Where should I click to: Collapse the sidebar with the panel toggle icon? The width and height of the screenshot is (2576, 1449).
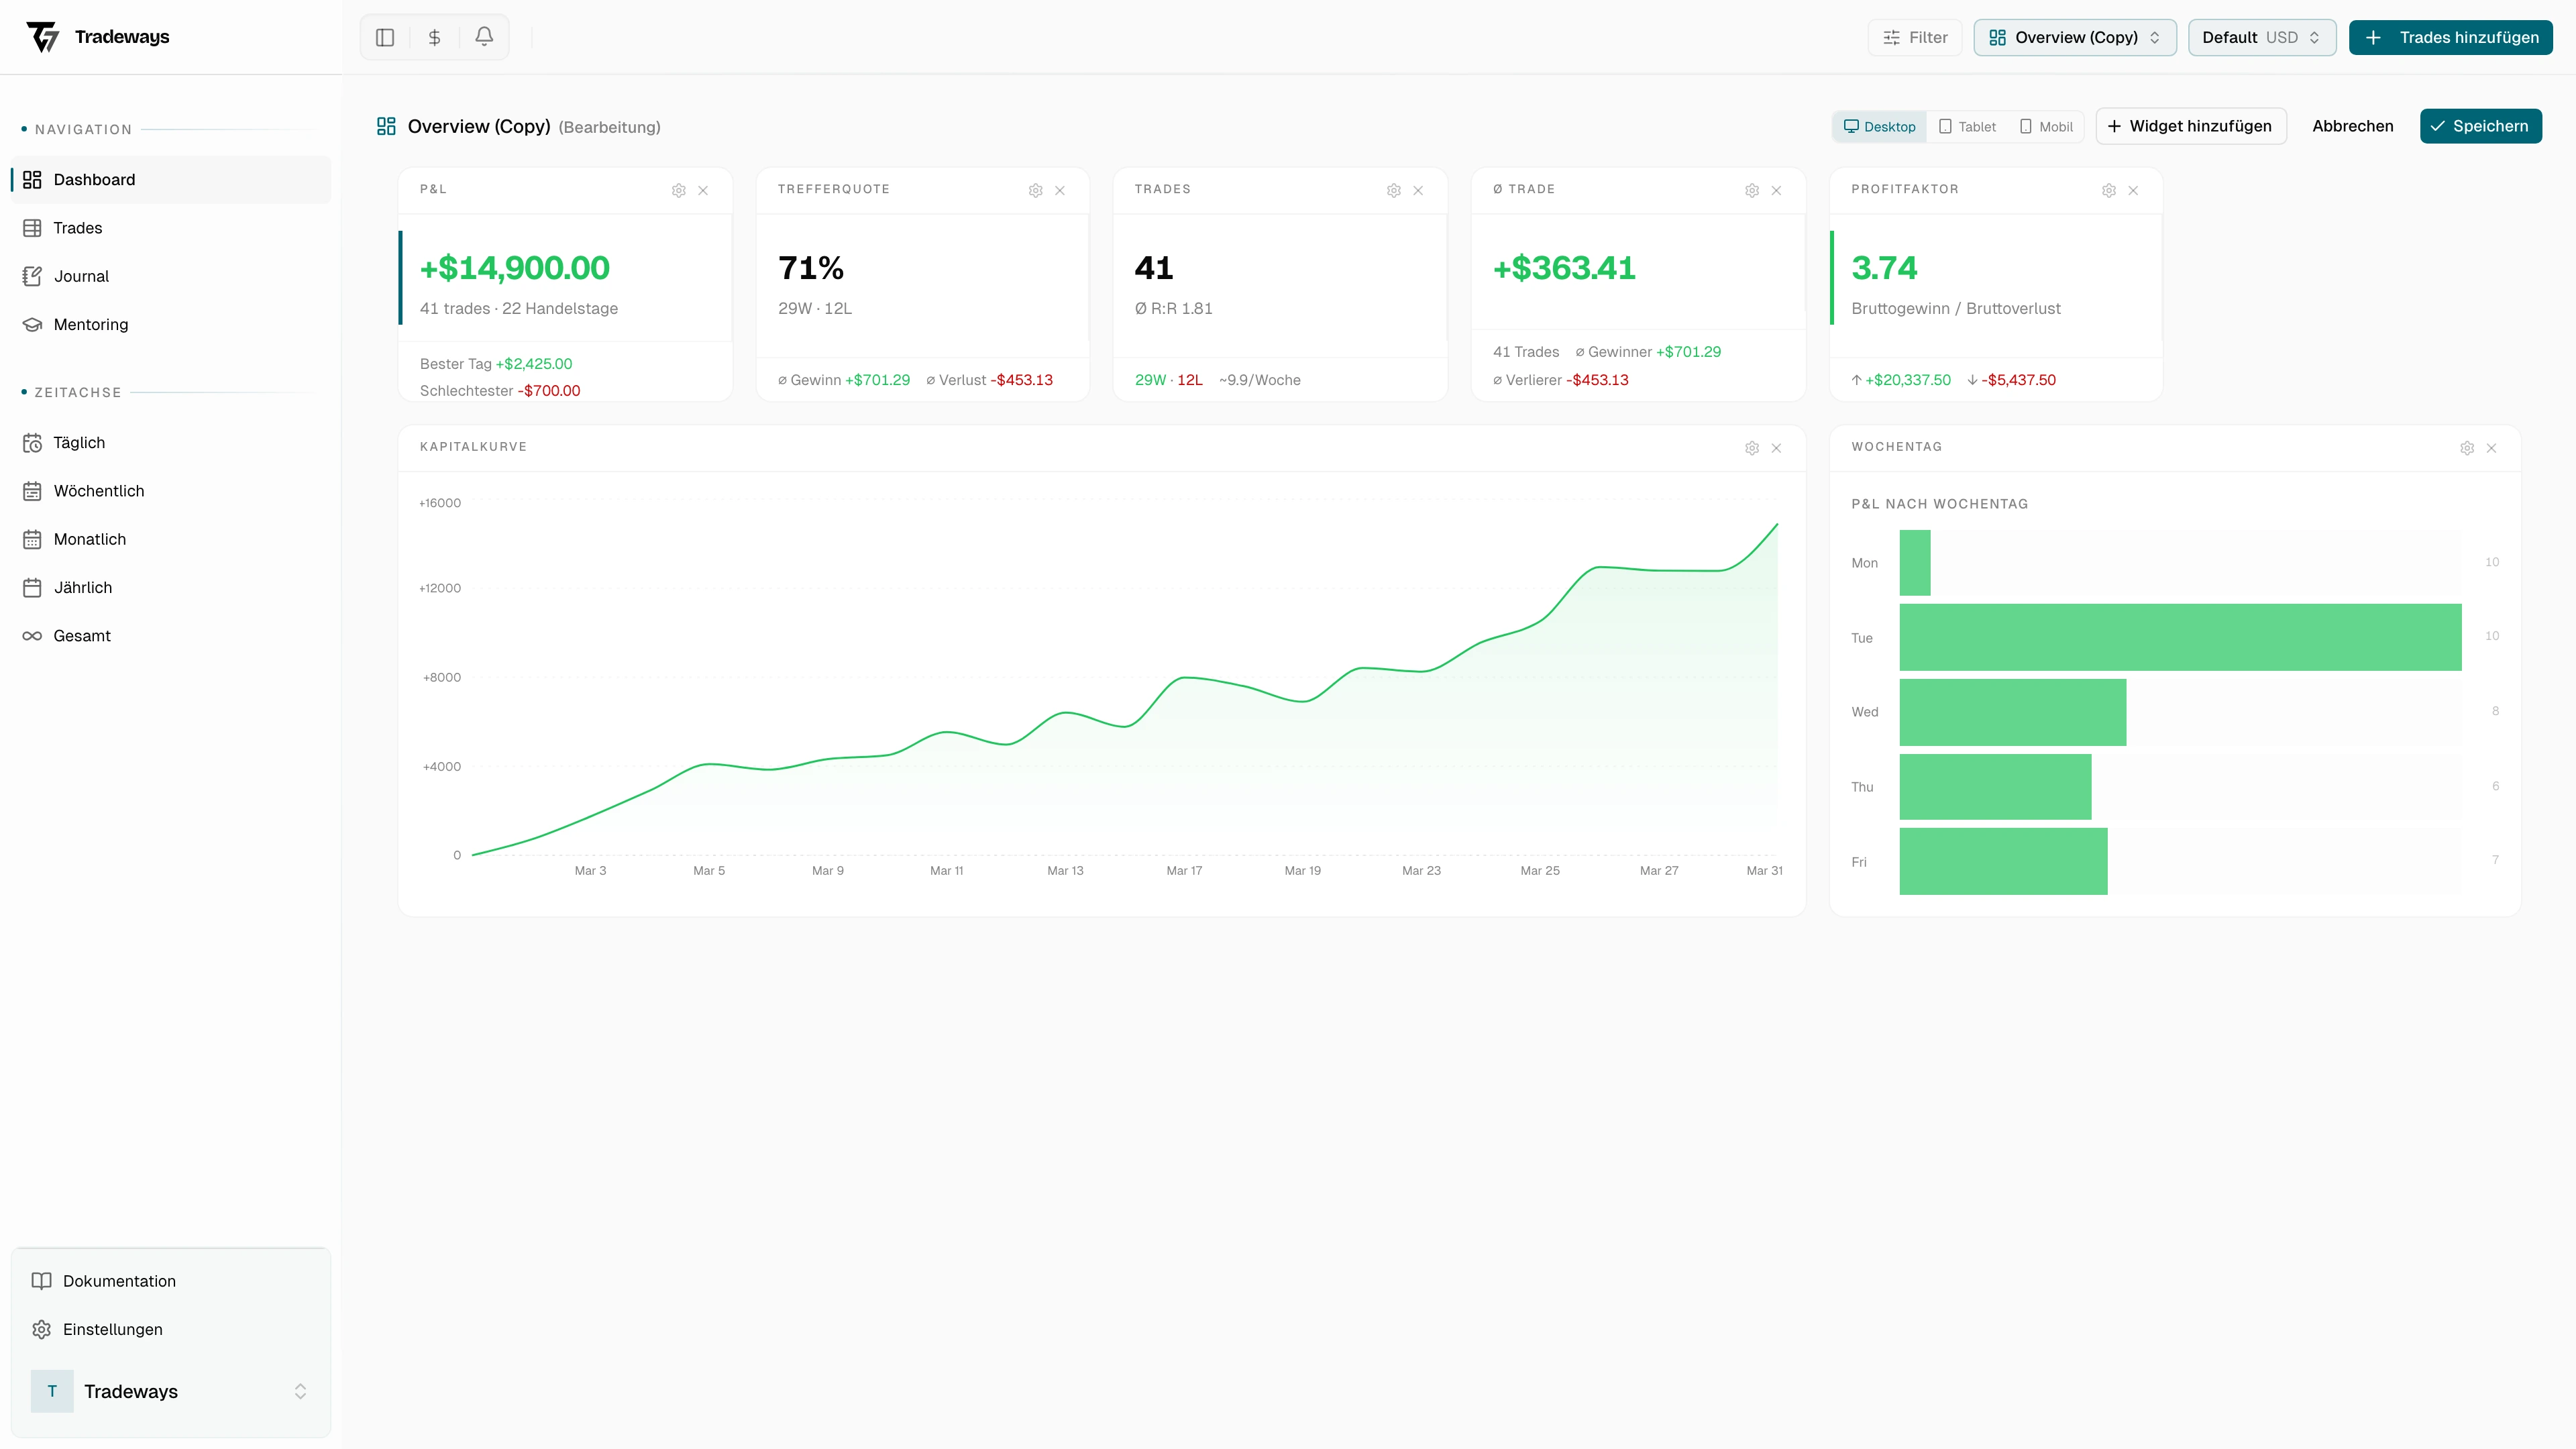(x=384, y=37)
